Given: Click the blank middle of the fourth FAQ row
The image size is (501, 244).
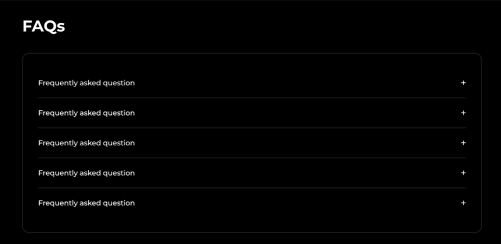Looking at the screenshot, I should (x=292, y=173).
